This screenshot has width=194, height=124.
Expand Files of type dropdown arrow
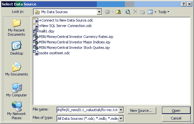point(121,119)
